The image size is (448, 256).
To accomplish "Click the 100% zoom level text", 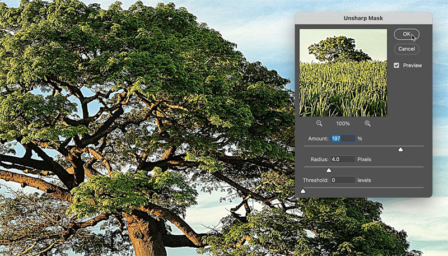I will [x=343, y=123].
